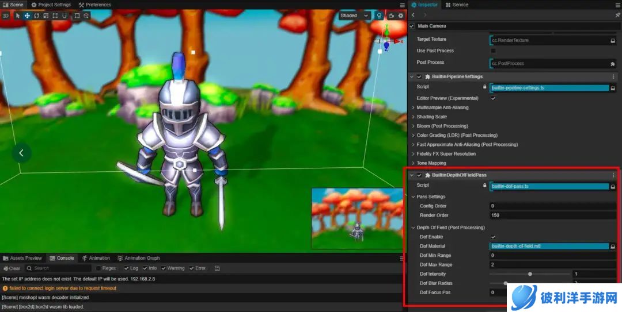The width and height of the screenshot is (622, 312).
Task: Adjust the Dof Intensity slider
Action: pos(530,274)
